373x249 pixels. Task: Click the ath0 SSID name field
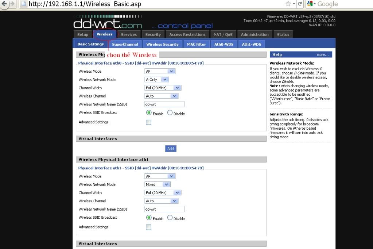pyautogui.click(x=164, y=104)
